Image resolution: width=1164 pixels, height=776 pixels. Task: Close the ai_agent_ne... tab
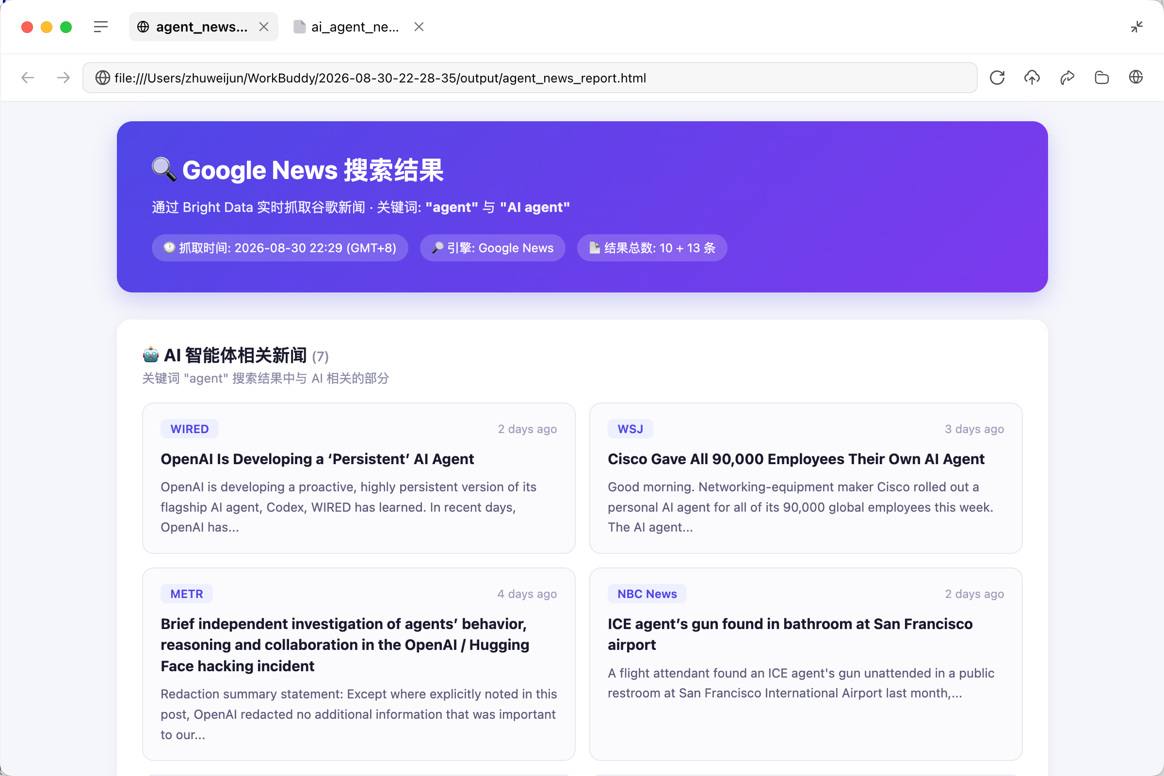click(419, 27)
